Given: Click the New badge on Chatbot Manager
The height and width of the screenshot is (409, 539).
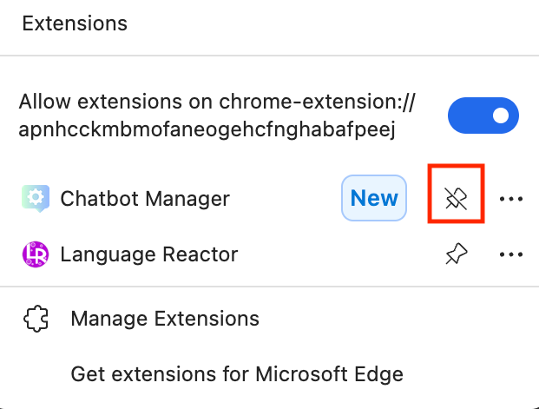Looking at the screenshot, I should [x=374, y=199].
